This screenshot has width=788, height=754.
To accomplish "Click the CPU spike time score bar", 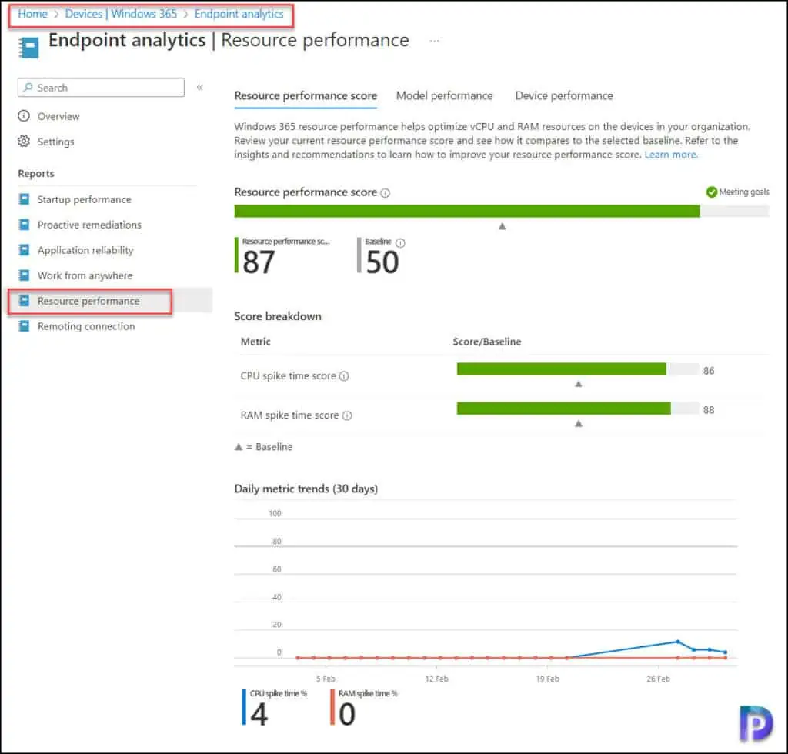I will (578, 369).
